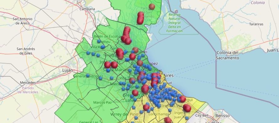The image size is (279, 123).
Task: Click the Reserva Natural Integral Delta label
Action: [x=174, y=23]
